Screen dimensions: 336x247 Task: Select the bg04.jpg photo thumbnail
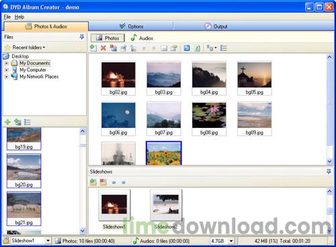point(209,78)
